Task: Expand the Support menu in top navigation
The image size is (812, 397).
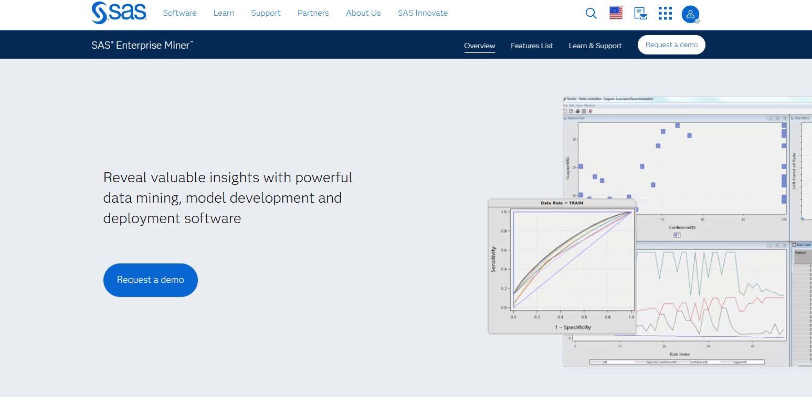Action: [x=266, y=13]
